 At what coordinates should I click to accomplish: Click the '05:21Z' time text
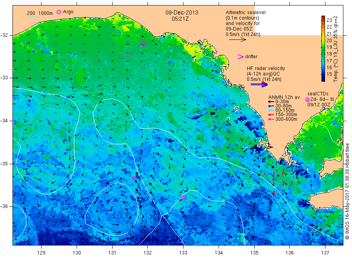click(180, 19)
